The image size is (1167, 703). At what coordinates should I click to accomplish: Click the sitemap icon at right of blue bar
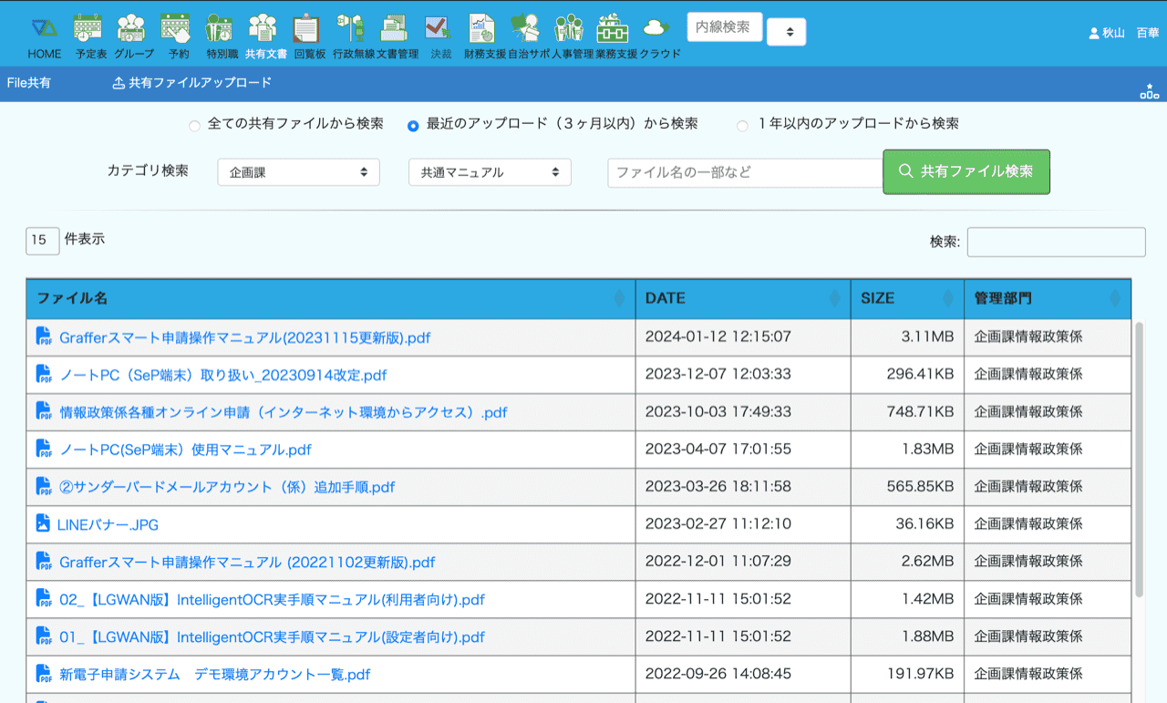(x=1149, y=91)
